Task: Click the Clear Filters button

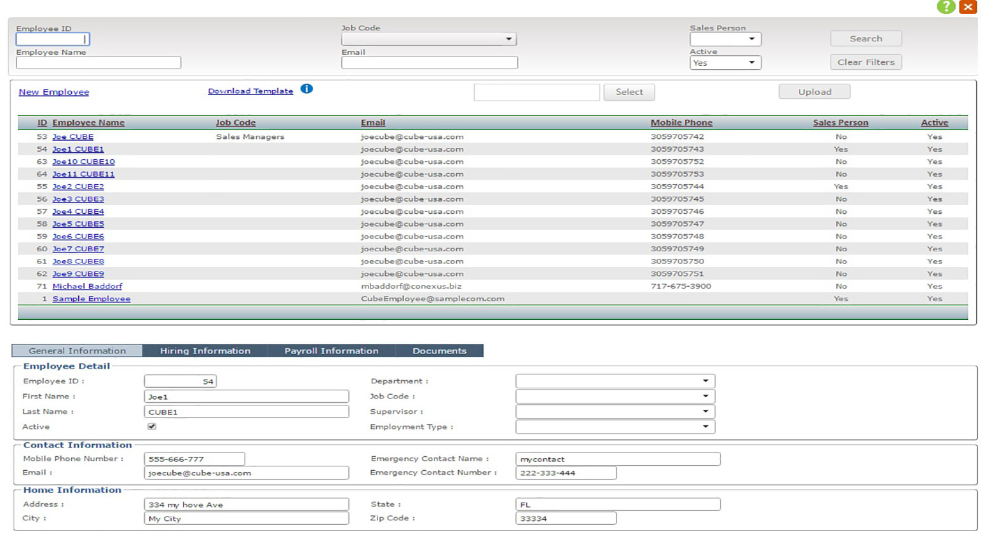Action: click(x=866, y=62)
